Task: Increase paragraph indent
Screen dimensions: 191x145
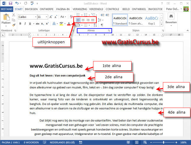Action: pos(107,15)
